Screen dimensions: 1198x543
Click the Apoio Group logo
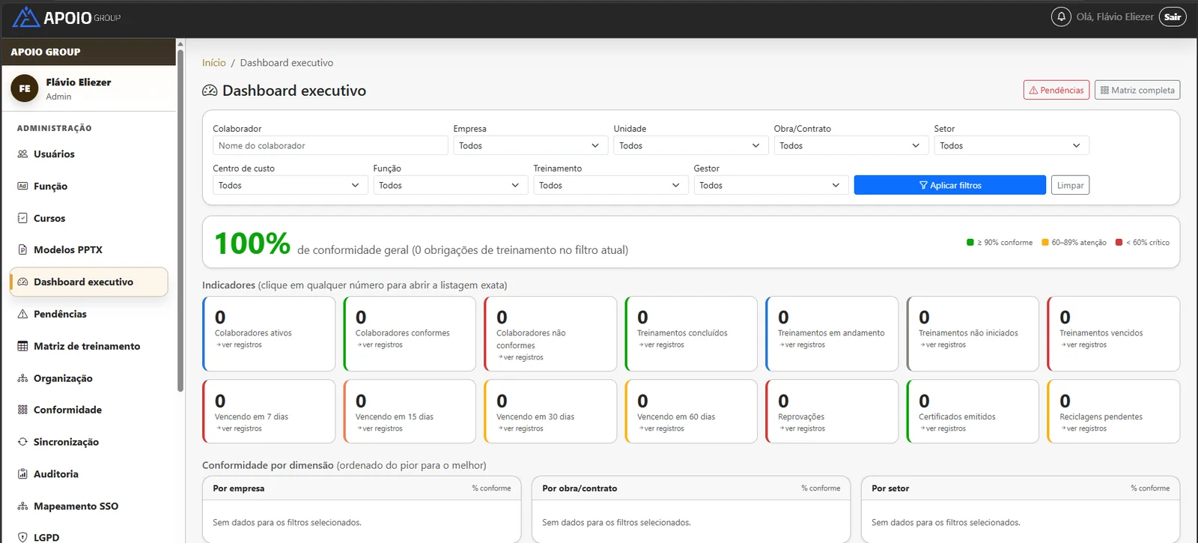pyautogui.click(x=67, y=17)
